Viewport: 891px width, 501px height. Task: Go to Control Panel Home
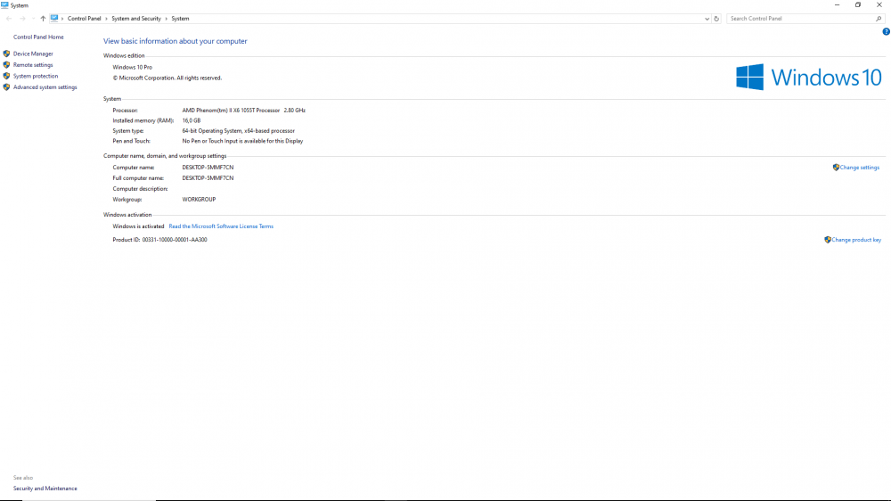(x=38, y=37)
